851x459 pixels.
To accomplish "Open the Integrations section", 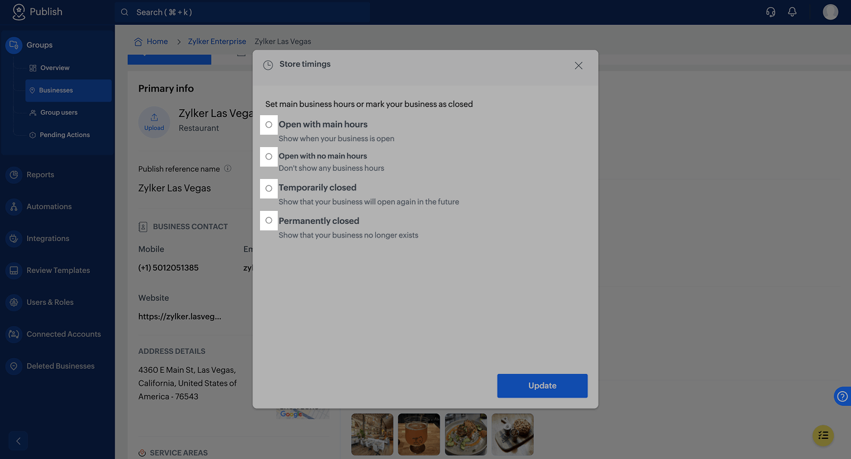I will pos(48,239).
